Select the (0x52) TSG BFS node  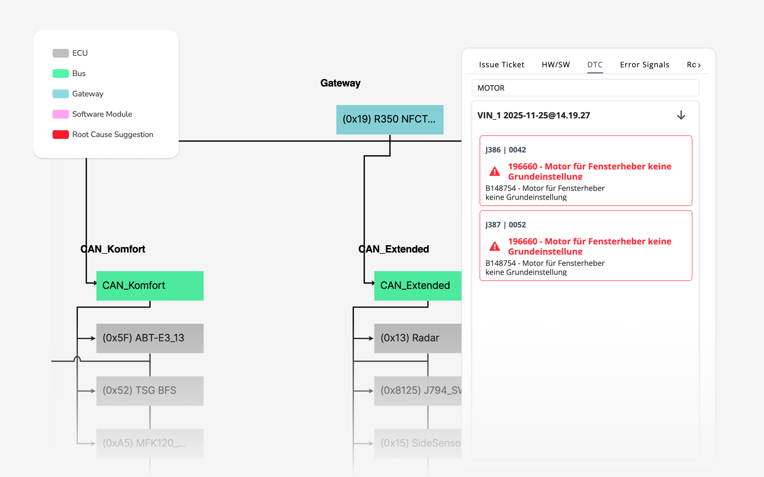[150, 391]
